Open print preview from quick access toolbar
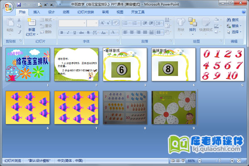 (40, 5)
